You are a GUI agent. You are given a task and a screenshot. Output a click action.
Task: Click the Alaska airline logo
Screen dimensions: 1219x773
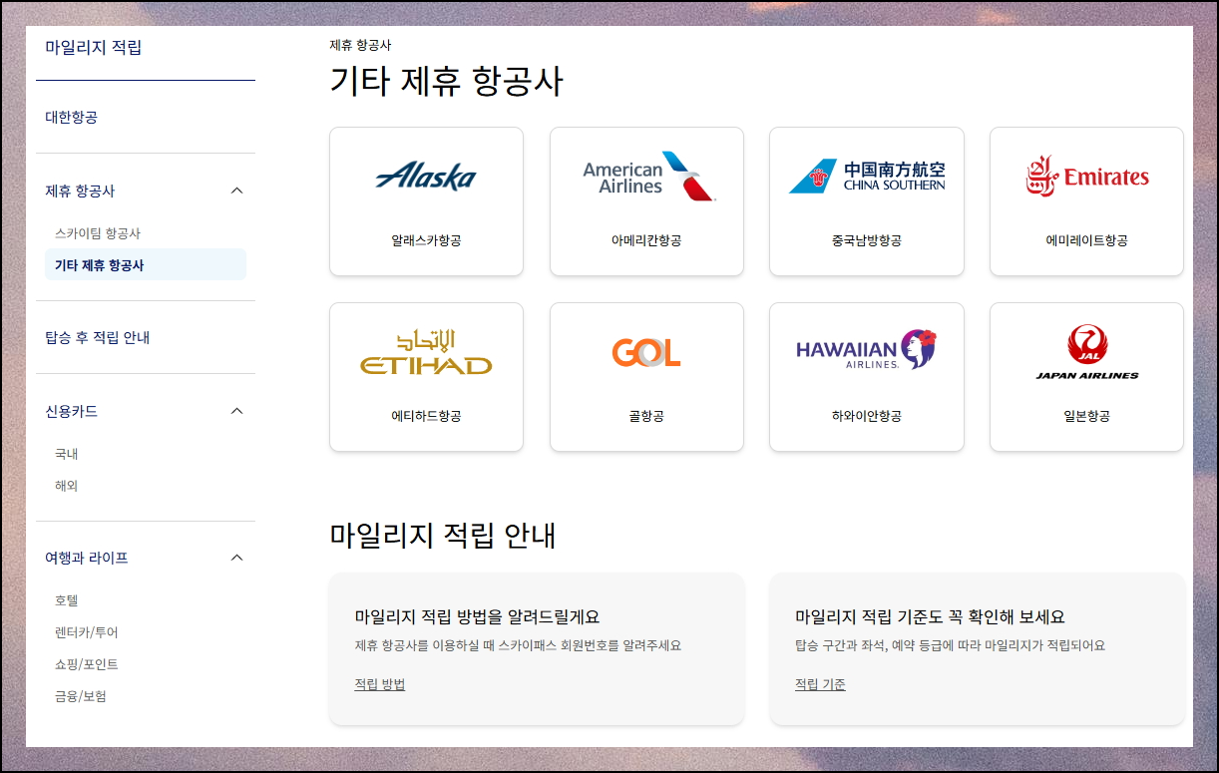coord(426,177)
